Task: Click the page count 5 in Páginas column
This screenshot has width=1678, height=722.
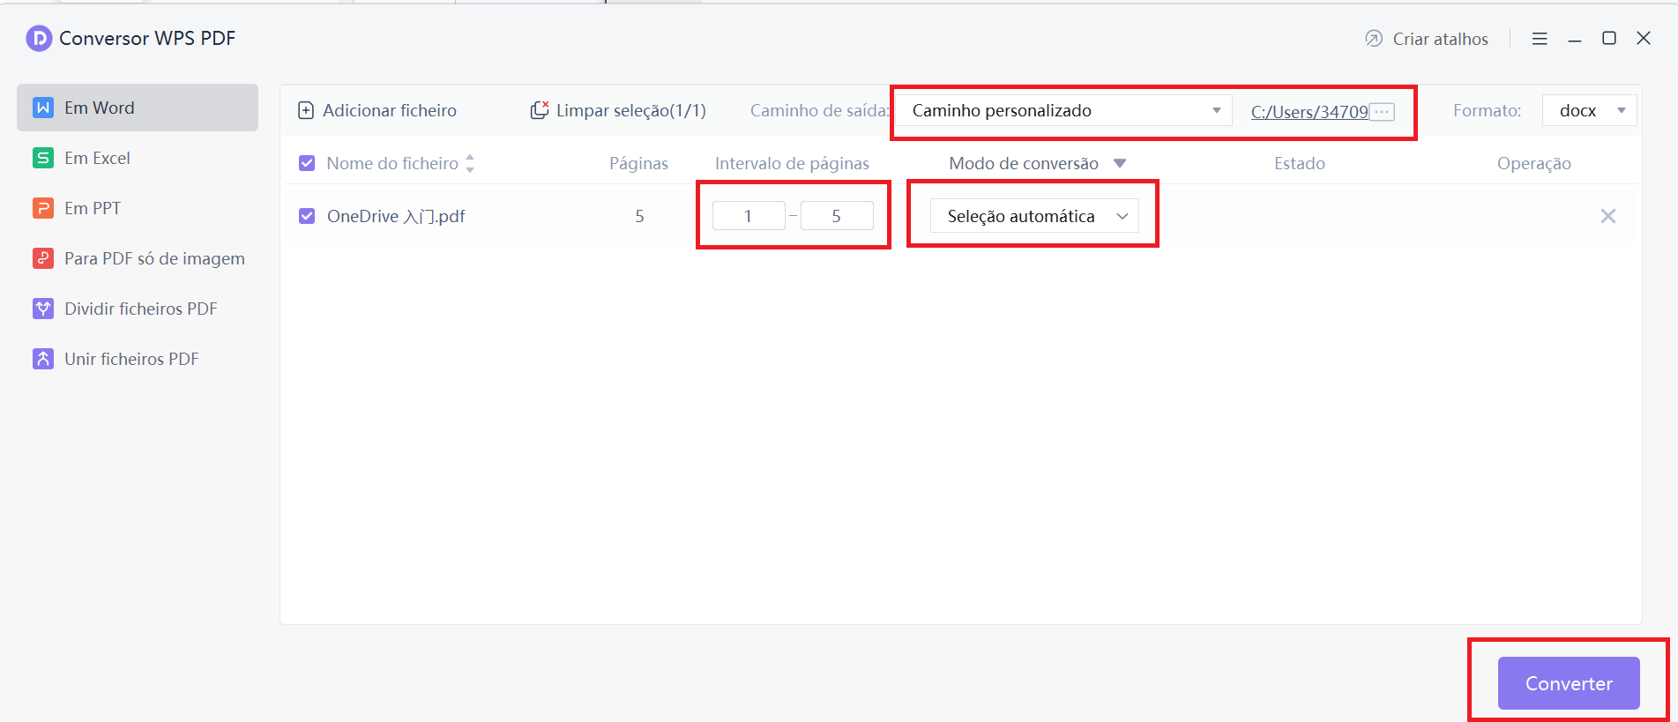Action: pyautogui.click(x=639, y=216)
